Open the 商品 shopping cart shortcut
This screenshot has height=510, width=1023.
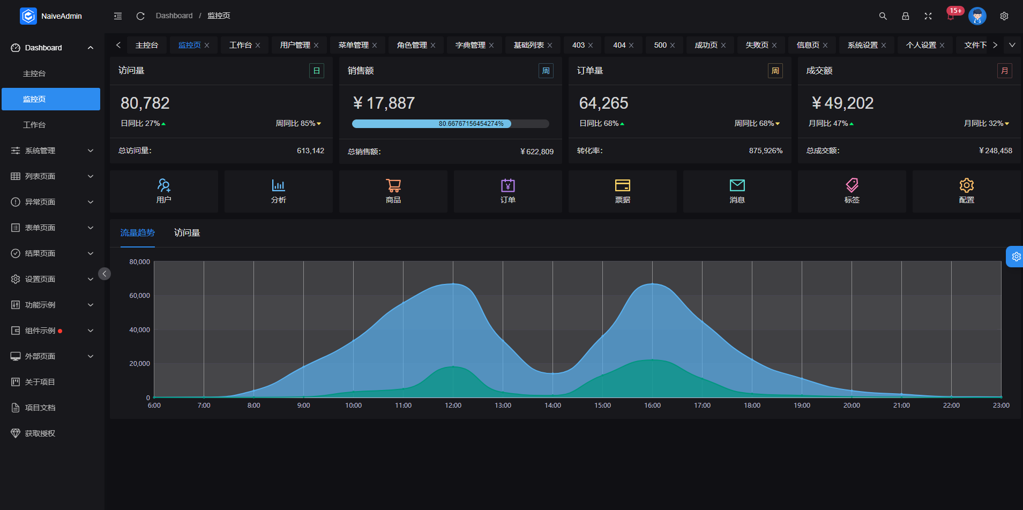pos(393,191)
